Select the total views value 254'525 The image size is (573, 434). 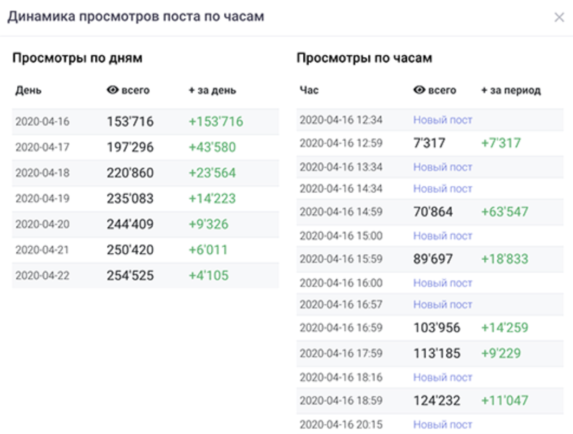130,275
